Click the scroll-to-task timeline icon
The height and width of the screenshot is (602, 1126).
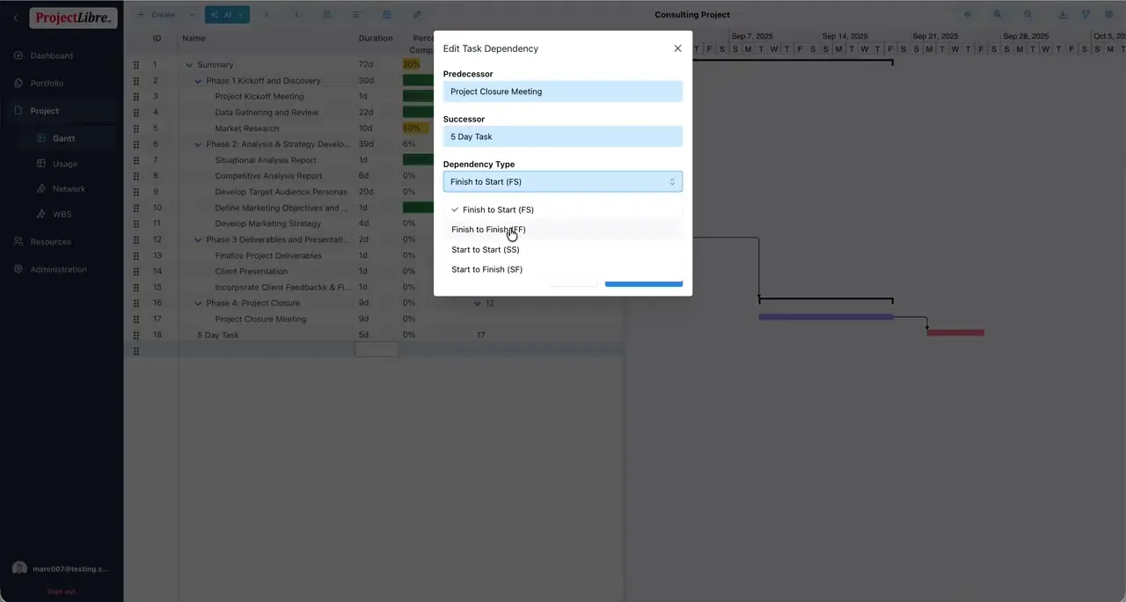pos(968,14)
